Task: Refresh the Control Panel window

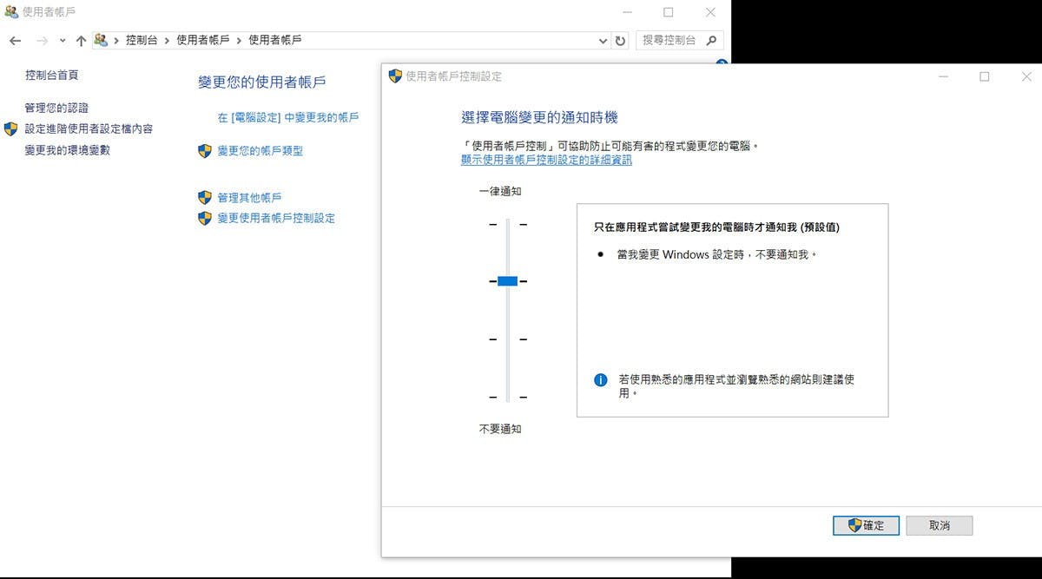Action: pos(620,41)
